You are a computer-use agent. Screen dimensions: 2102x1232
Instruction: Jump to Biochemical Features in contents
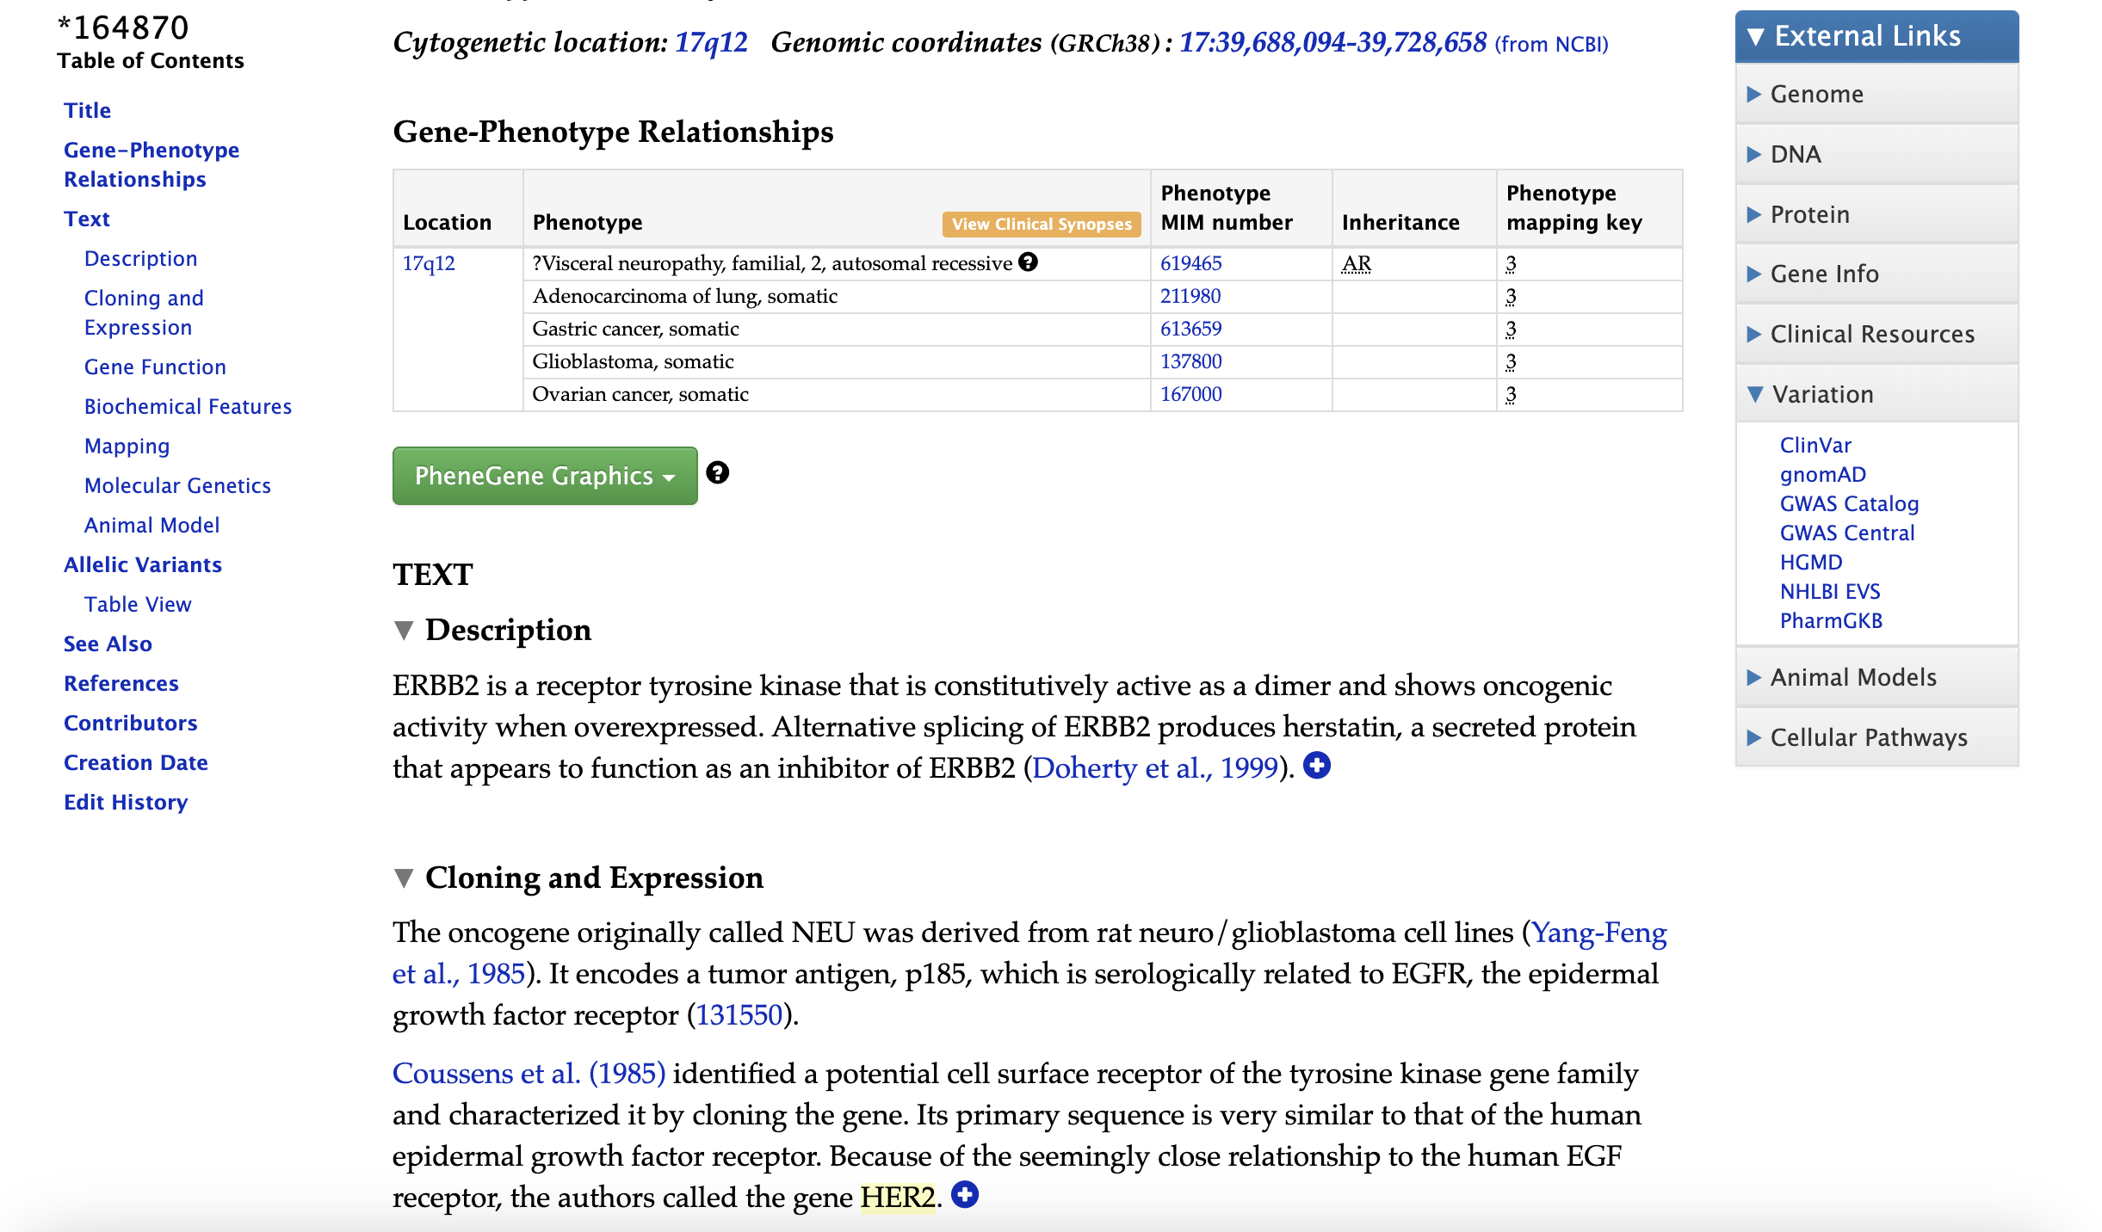click(x=188, y=406)
